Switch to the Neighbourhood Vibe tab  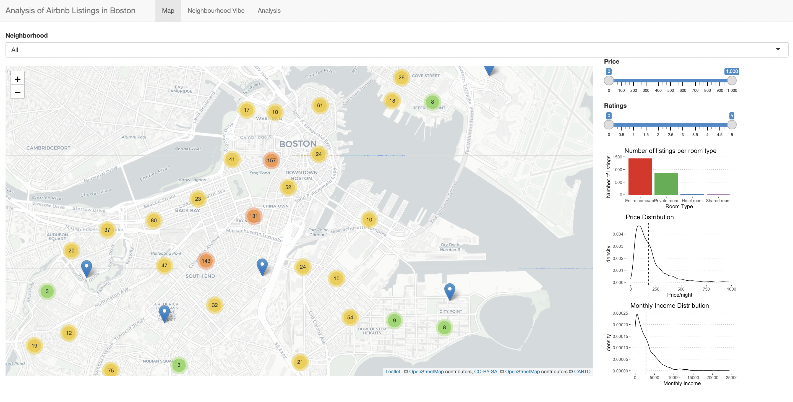point(216,11)
